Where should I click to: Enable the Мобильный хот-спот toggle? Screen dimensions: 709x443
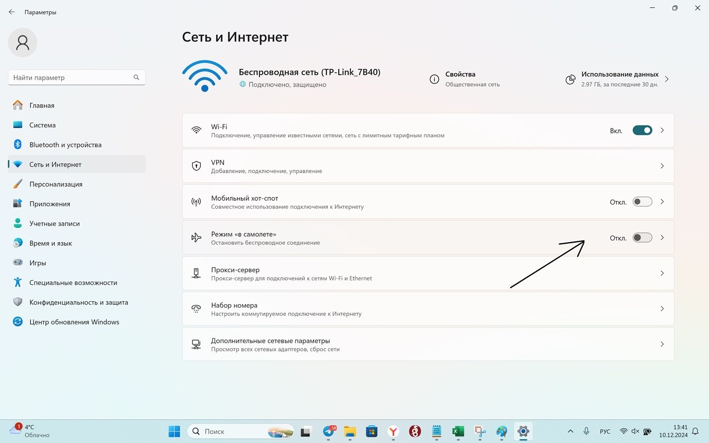642,202
